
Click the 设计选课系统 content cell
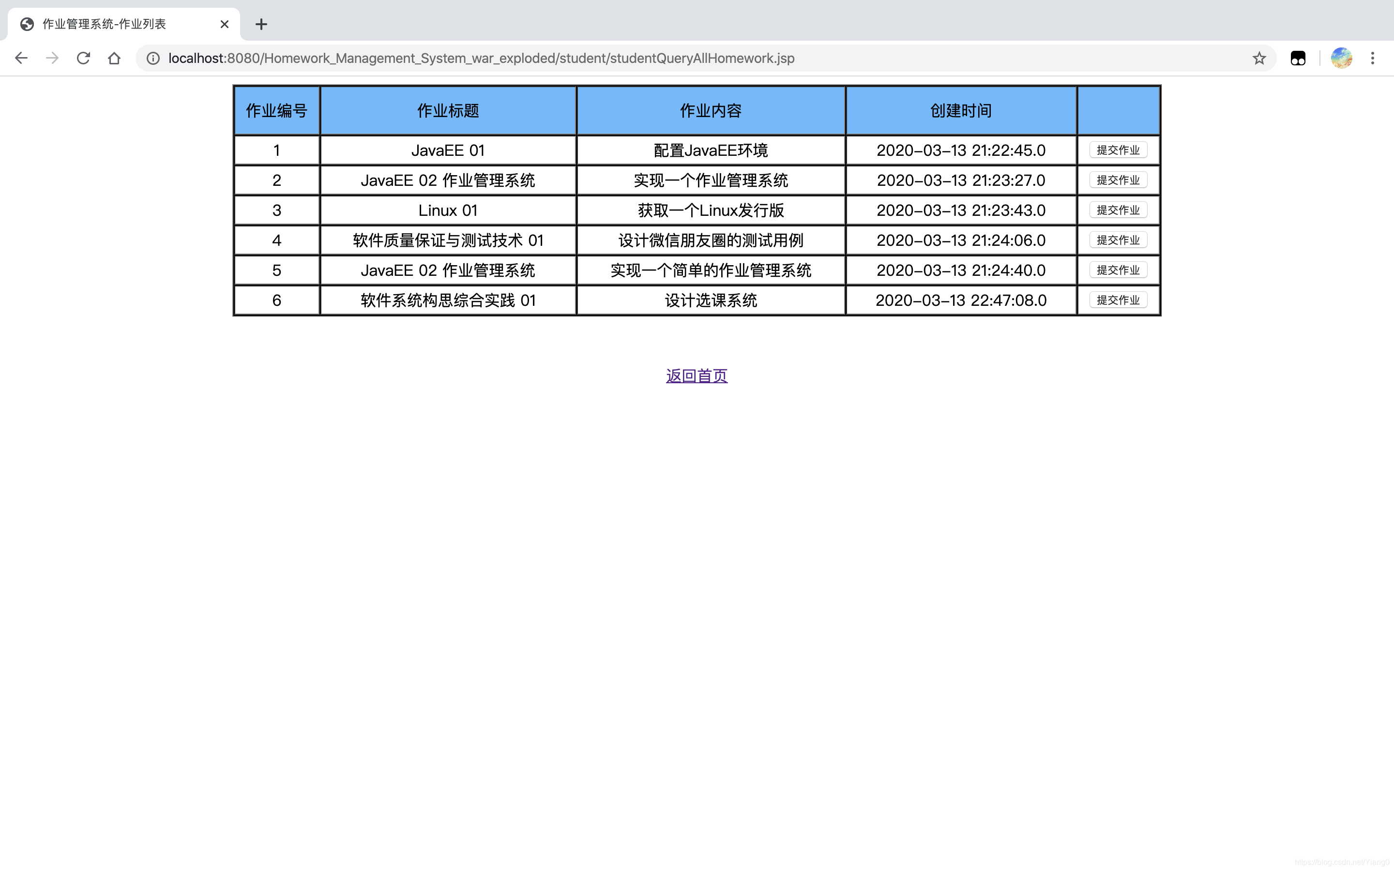tap(711, 300)
